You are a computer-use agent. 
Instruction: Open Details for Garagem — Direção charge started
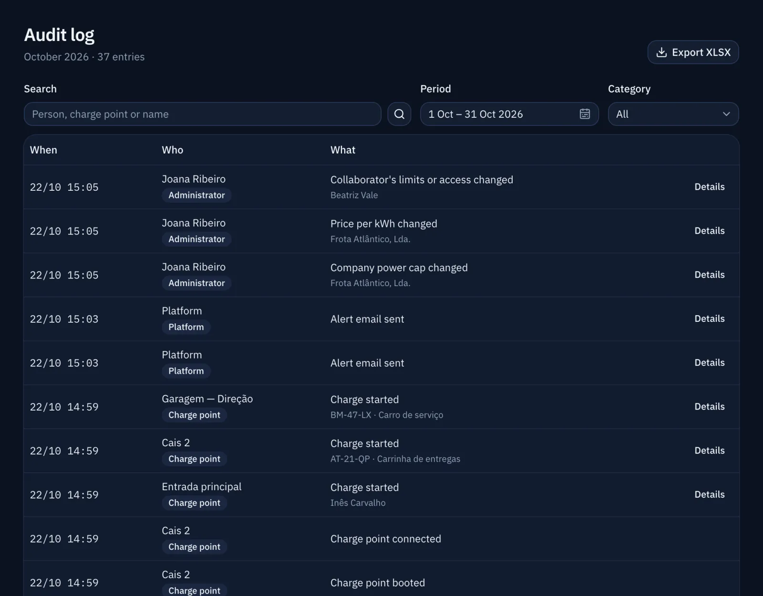pyautogui.click(x=709, y=407)
